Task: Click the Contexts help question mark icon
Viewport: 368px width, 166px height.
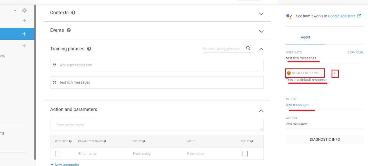Action: coord(73,13)
